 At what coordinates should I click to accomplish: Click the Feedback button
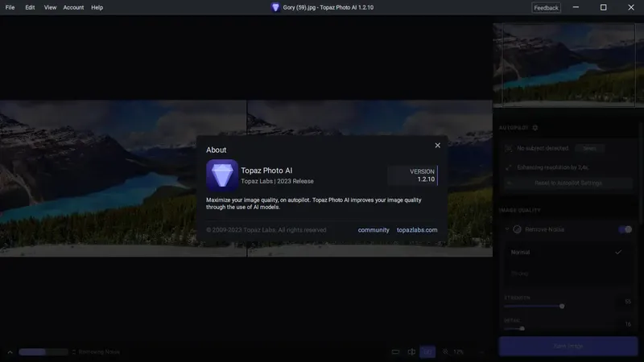coord(546,8)
